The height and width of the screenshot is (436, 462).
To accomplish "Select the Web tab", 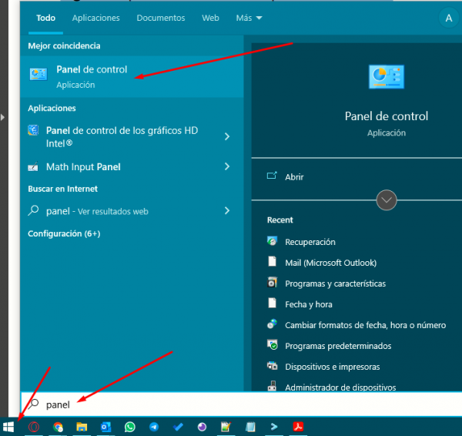I will click(210, 18).
